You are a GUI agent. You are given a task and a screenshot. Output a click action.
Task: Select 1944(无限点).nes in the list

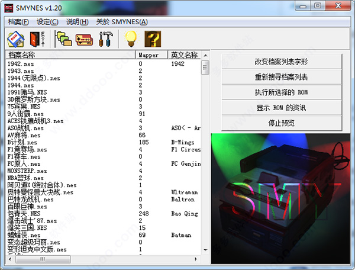(34, 78)
